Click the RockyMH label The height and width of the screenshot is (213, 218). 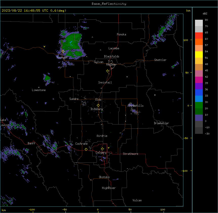[62, 57]
